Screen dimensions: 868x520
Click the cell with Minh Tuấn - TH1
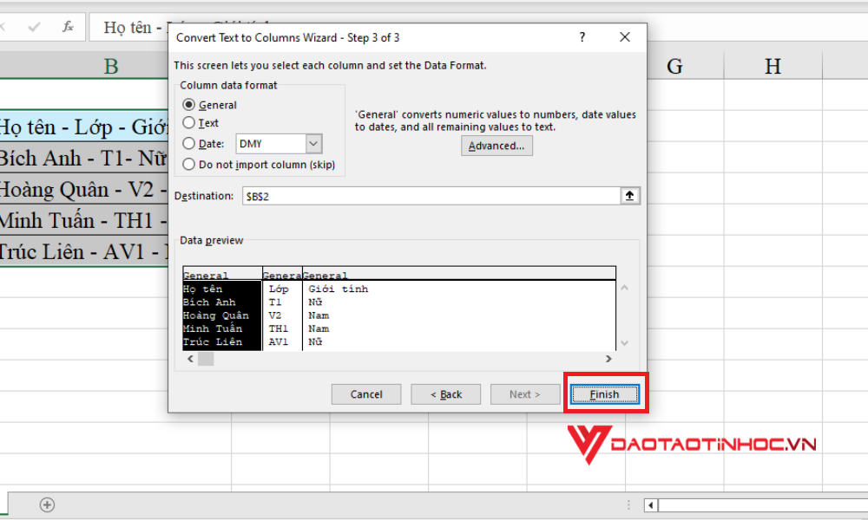pos(84,220)
